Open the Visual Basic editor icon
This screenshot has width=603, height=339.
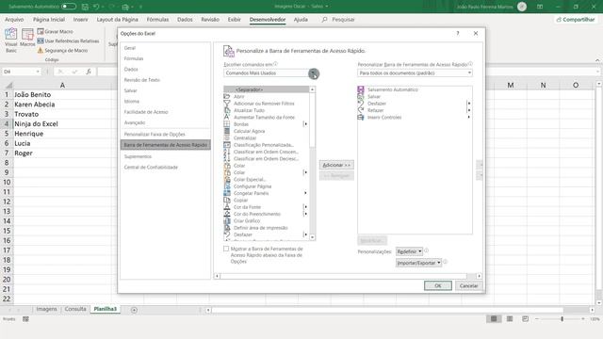[x=11, y=40]
